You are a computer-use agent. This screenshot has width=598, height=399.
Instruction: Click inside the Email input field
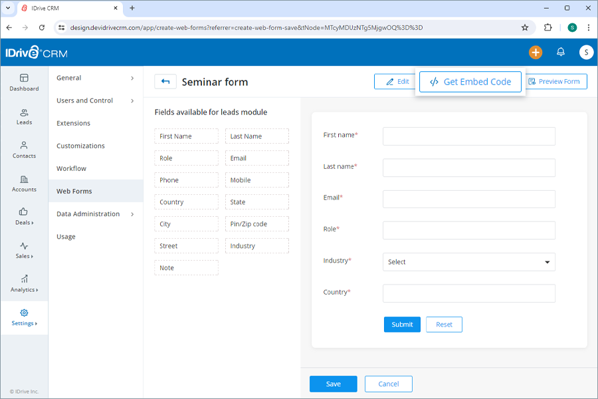[468, 199]
